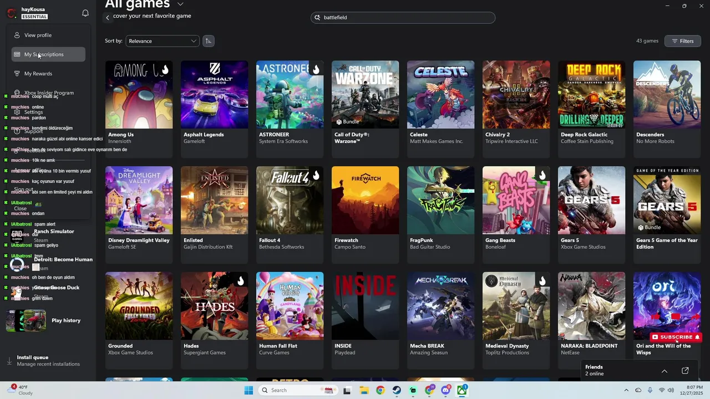Click the flame badge on Medieval Dynasty
This screenshot has width=710, height=399.
pyautogui.click(x=542, y=280)
